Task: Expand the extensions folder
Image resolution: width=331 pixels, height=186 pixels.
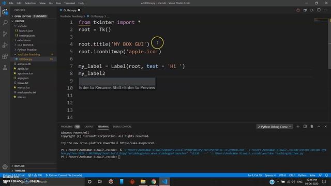Action: pyautogui.click(x=24, y=40)
